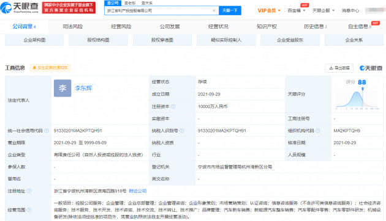Open the 李东辉 legal representative link

[x=84, y=88]
